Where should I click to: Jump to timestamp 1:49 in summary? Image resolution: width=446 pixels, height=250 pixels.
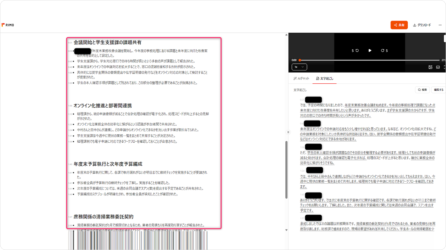point(70,194)
